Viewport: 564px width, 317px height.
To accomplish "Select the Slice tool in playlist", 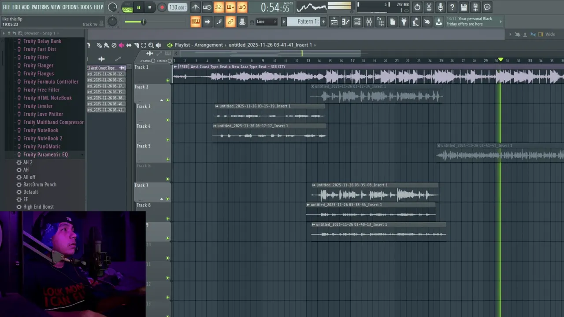I will tap(136, 45).
